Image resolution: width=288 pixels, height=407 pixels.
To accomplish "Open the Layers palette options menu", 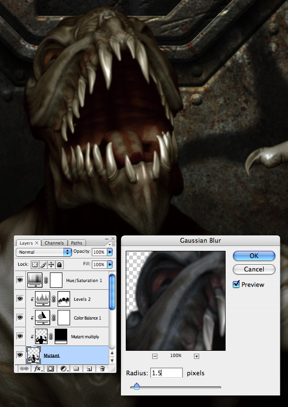I will (x=112, y=244).
